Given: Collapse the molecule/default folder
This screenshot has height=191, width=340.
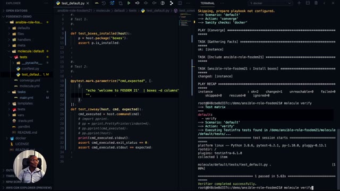Looking at the screenshot, I should point(31,51).
